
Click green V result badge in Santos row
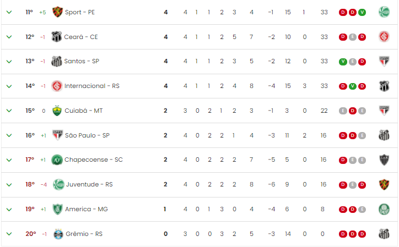(x=343, y=62)
